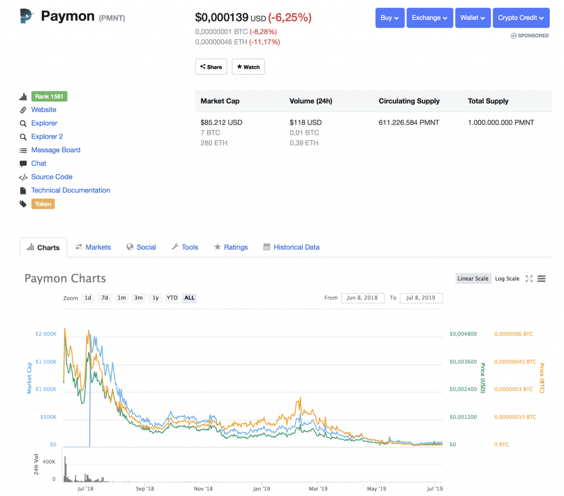The width and height of the screenshot is (564, 496).
Task: Click the From date field
Action: (362, 298)
